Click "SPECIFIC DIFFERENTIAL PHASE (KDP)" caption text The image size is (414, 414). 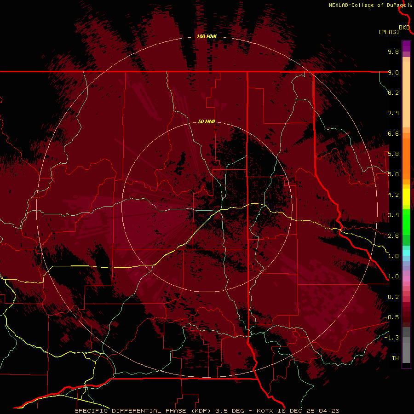click(x=143, y=411)
